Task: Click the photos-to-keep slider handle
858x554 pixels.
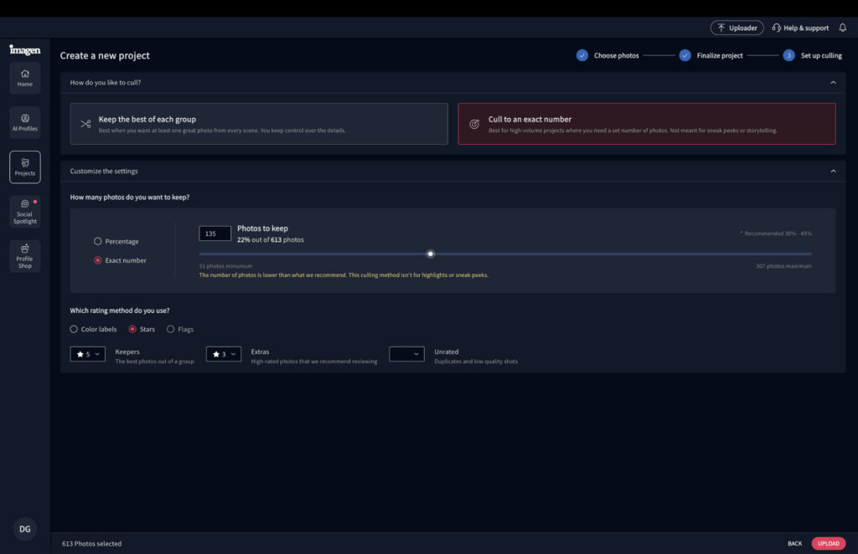Action: coord(431,254)
